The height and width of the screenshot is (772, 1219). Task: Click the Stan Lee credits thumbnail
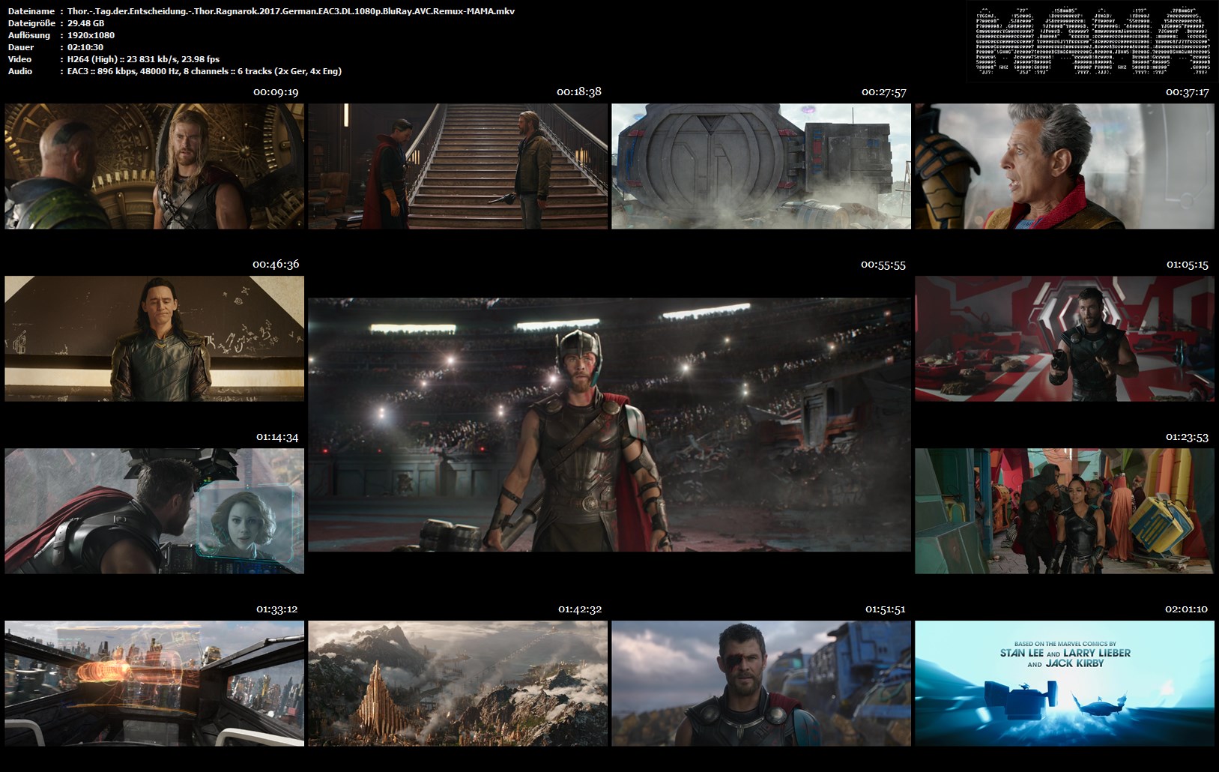point(1064,684)
